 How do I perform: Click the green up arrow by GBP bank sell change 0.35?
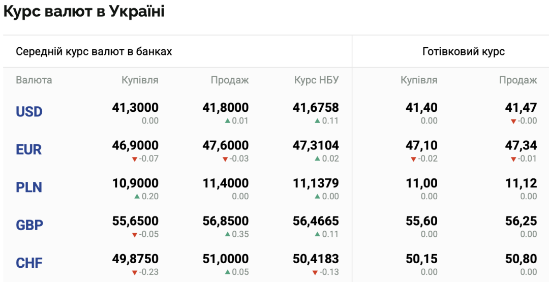pos(227,234)
